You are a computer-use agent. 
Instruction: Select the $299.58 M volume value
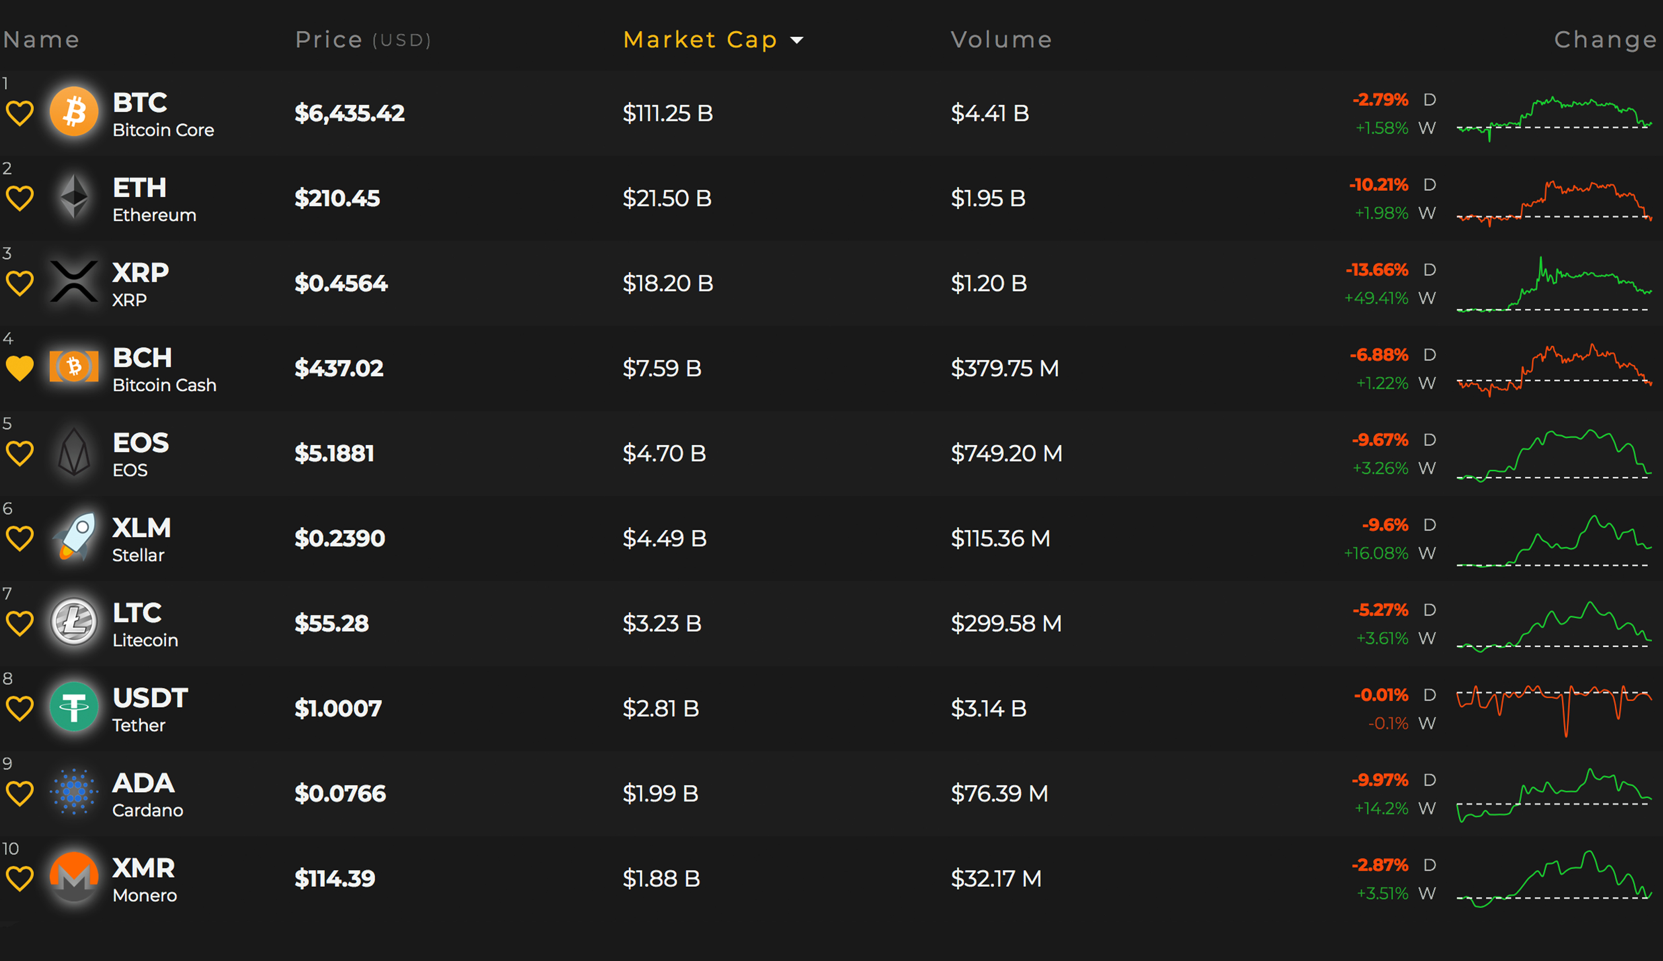click(x=1006, y=624)
